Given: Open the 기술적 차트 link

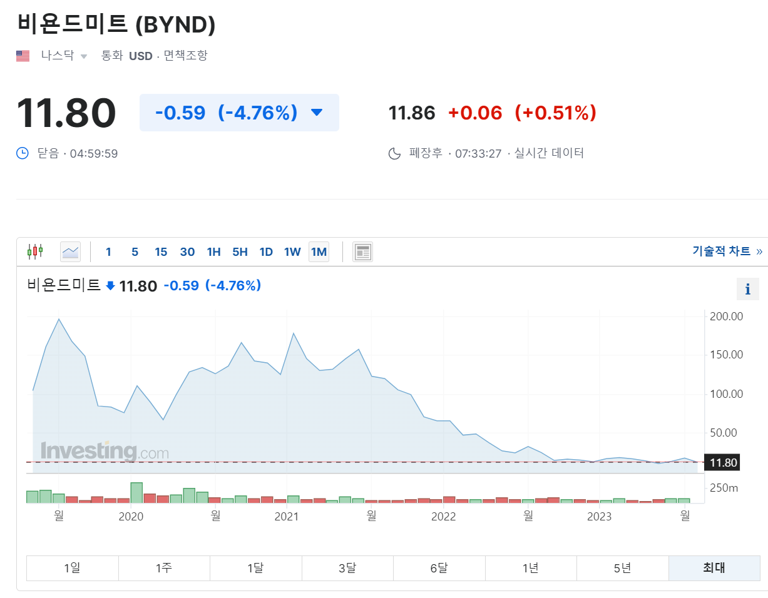Looking at the screenshot, I should [727, 251].
